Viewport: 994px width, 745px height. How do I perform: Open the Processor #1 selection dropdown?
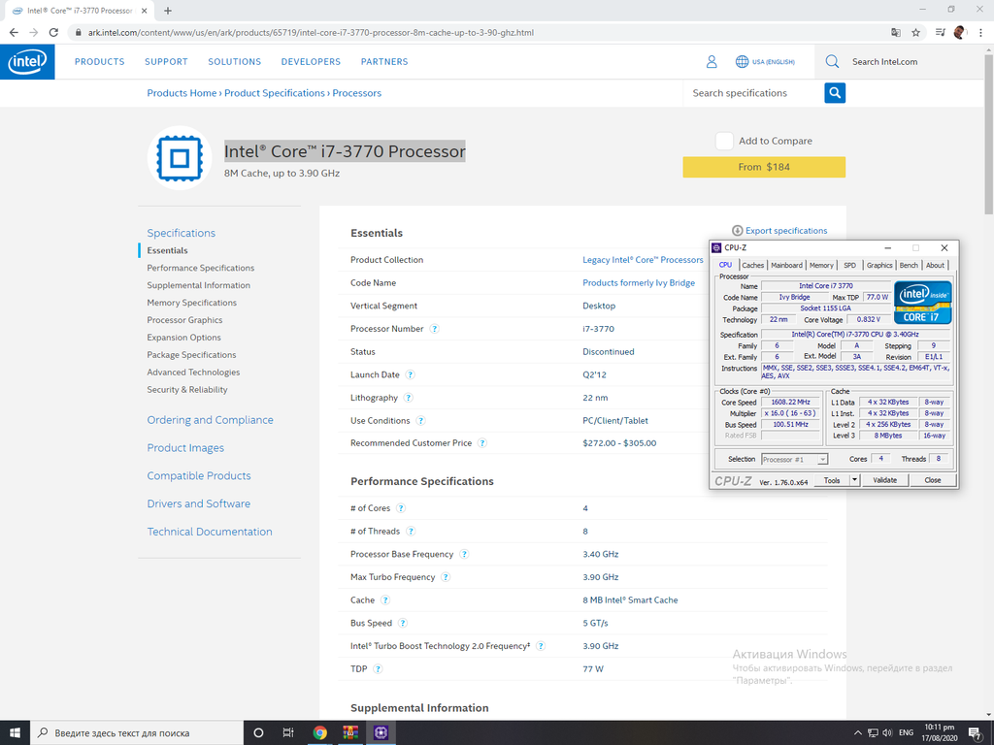[x=794, y=459]
